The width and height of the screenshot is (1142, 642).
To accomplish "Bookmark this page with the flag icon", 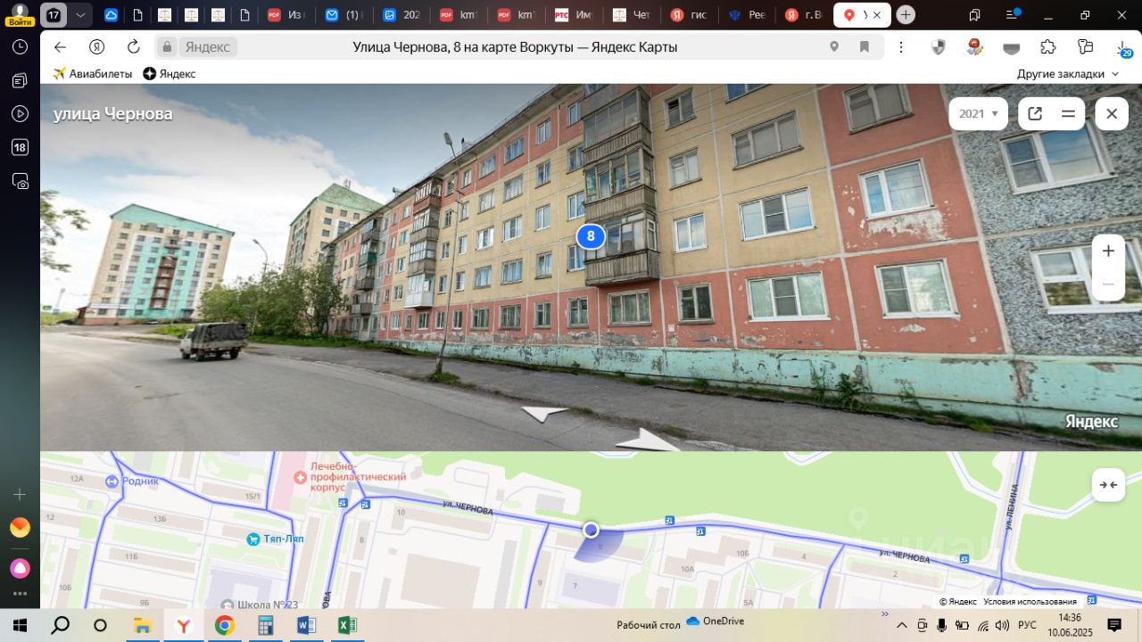I will pos(865,47).
